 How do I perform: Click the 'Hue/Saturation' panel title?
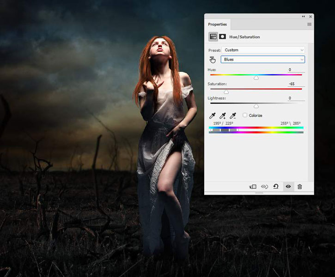pyautogui.click(x=244, y=37)
